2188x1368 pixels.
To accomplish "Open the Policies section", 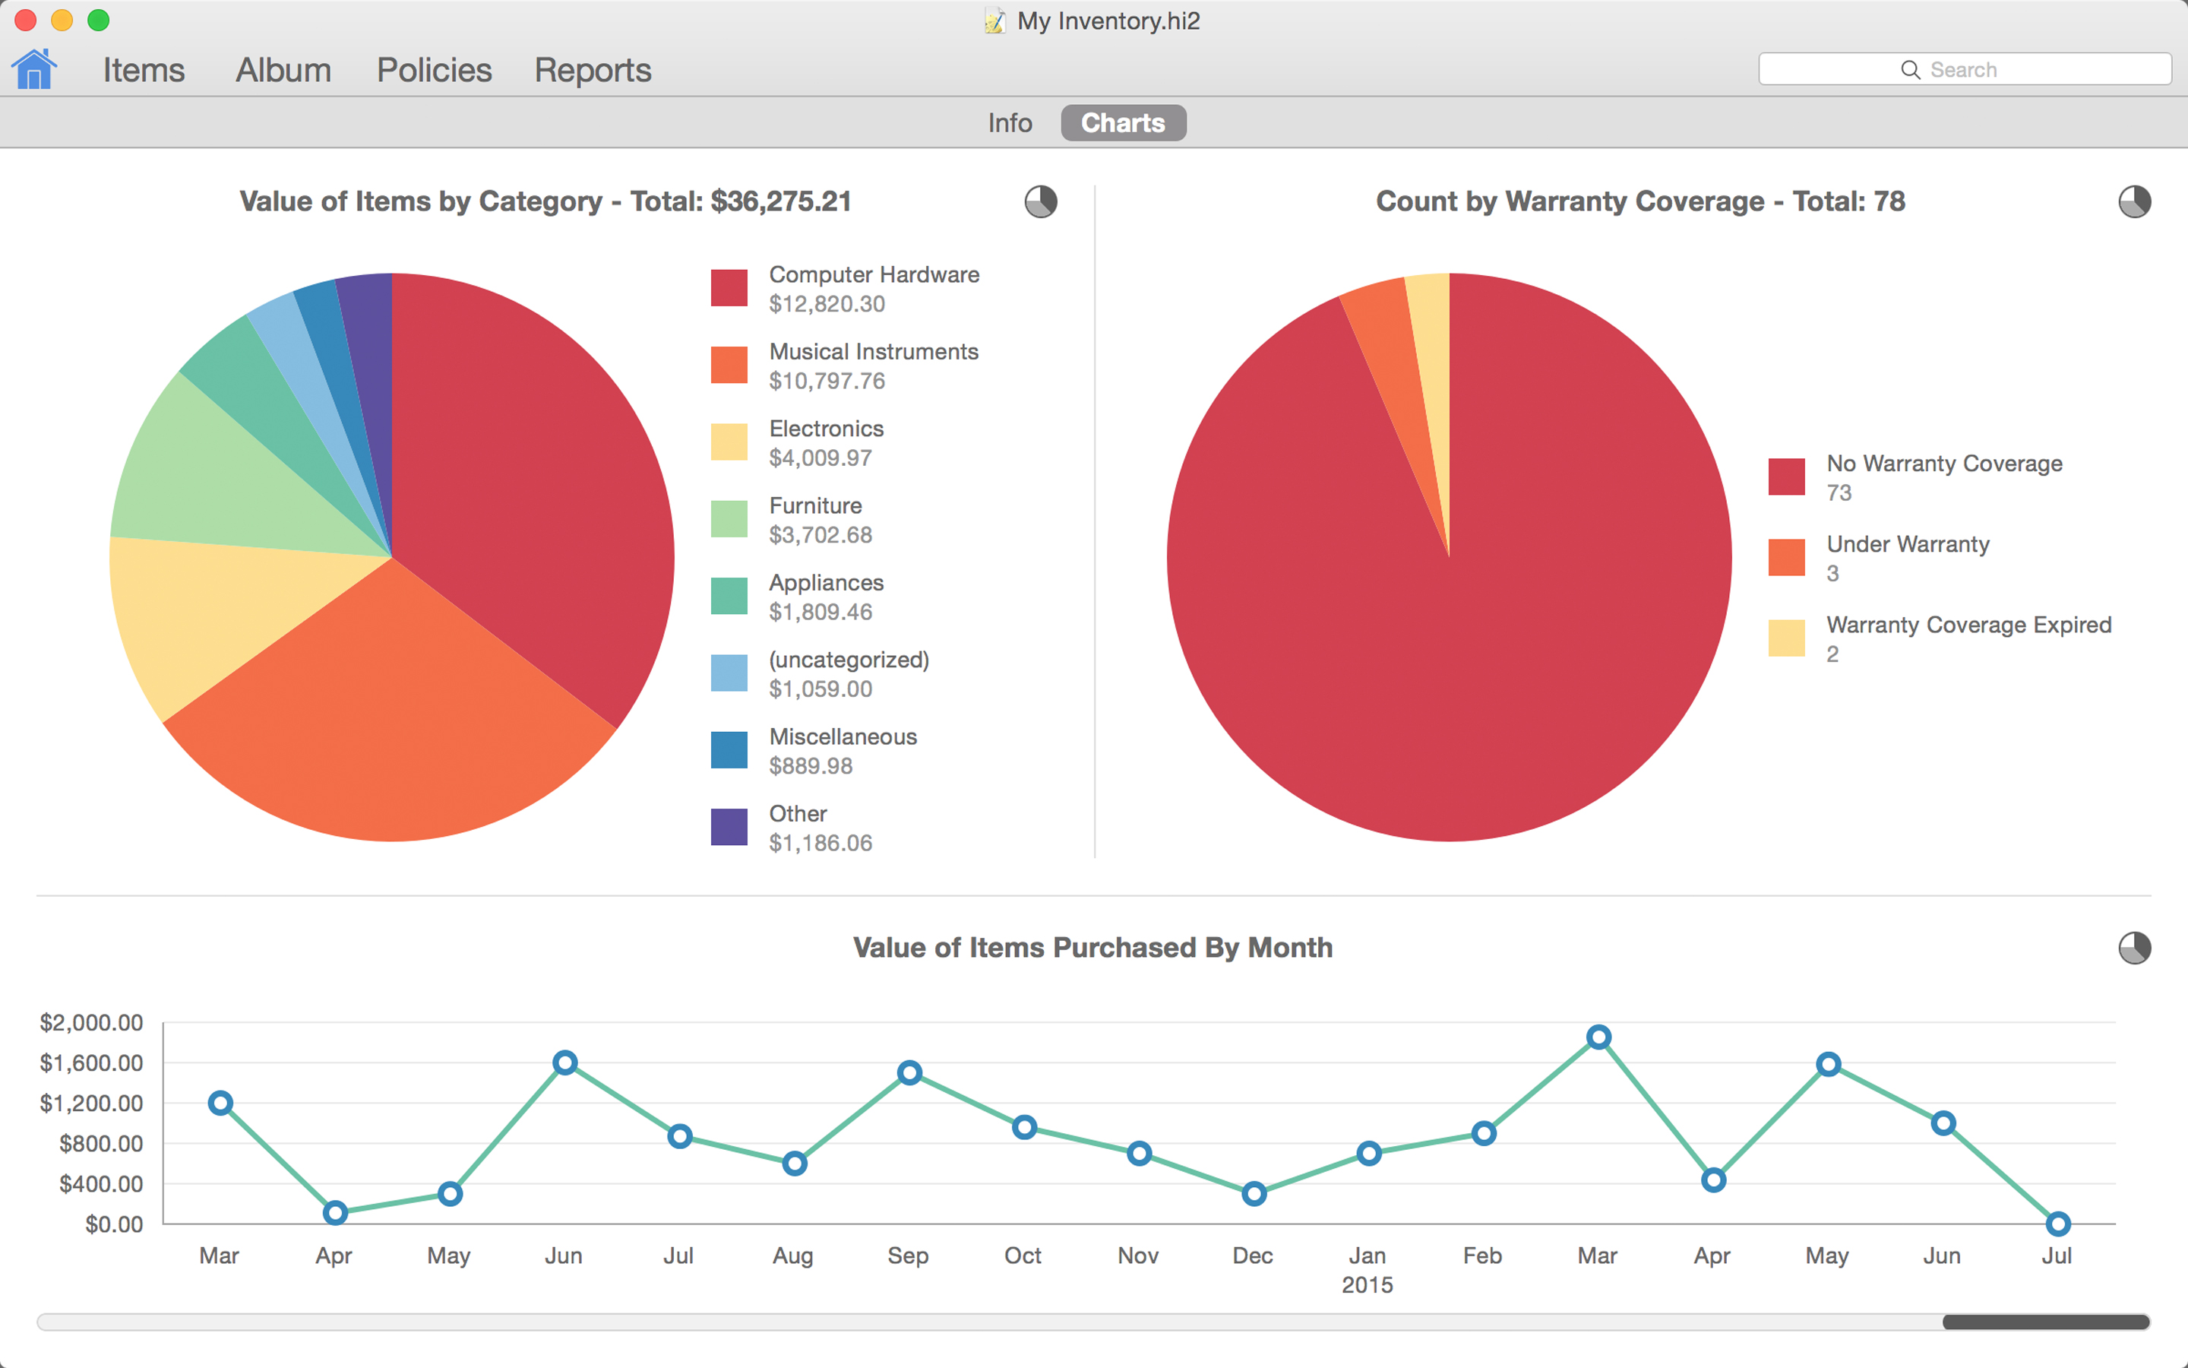I will click(x=434, y=70).
